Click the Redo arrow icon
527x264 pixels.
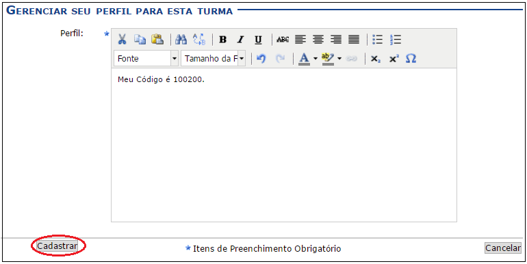tap(280, 59)
